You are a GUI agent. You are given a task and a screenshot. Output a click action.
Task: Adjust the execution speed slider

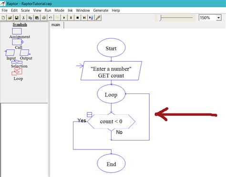(161, 18)
